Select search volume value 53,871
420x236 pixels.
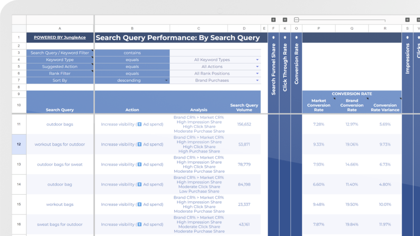click(x=244, y=144)
